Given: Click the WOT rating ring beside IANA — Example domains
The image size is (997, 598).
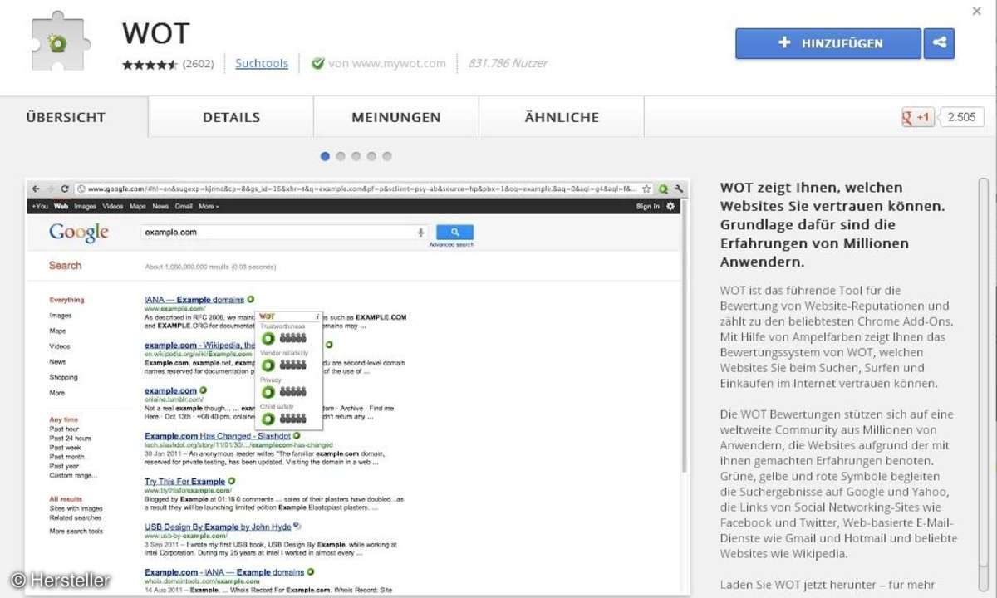Looking at the screenshot, I should tap(251, 299).
